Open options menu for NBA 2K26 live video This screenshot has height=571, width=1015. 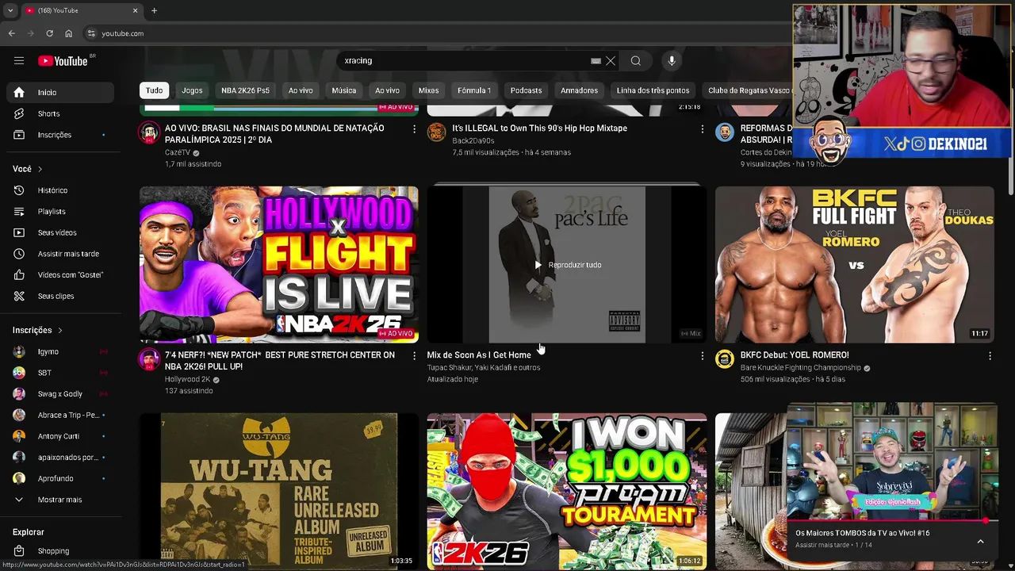tap(414, 356)
